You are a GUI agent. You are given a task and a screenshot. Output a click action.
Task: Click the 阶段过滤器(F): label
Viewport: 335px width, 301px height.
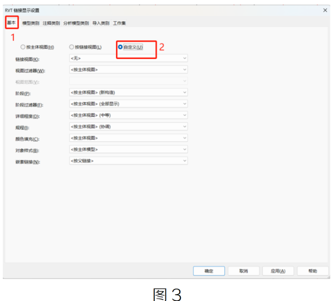[29, 105]
